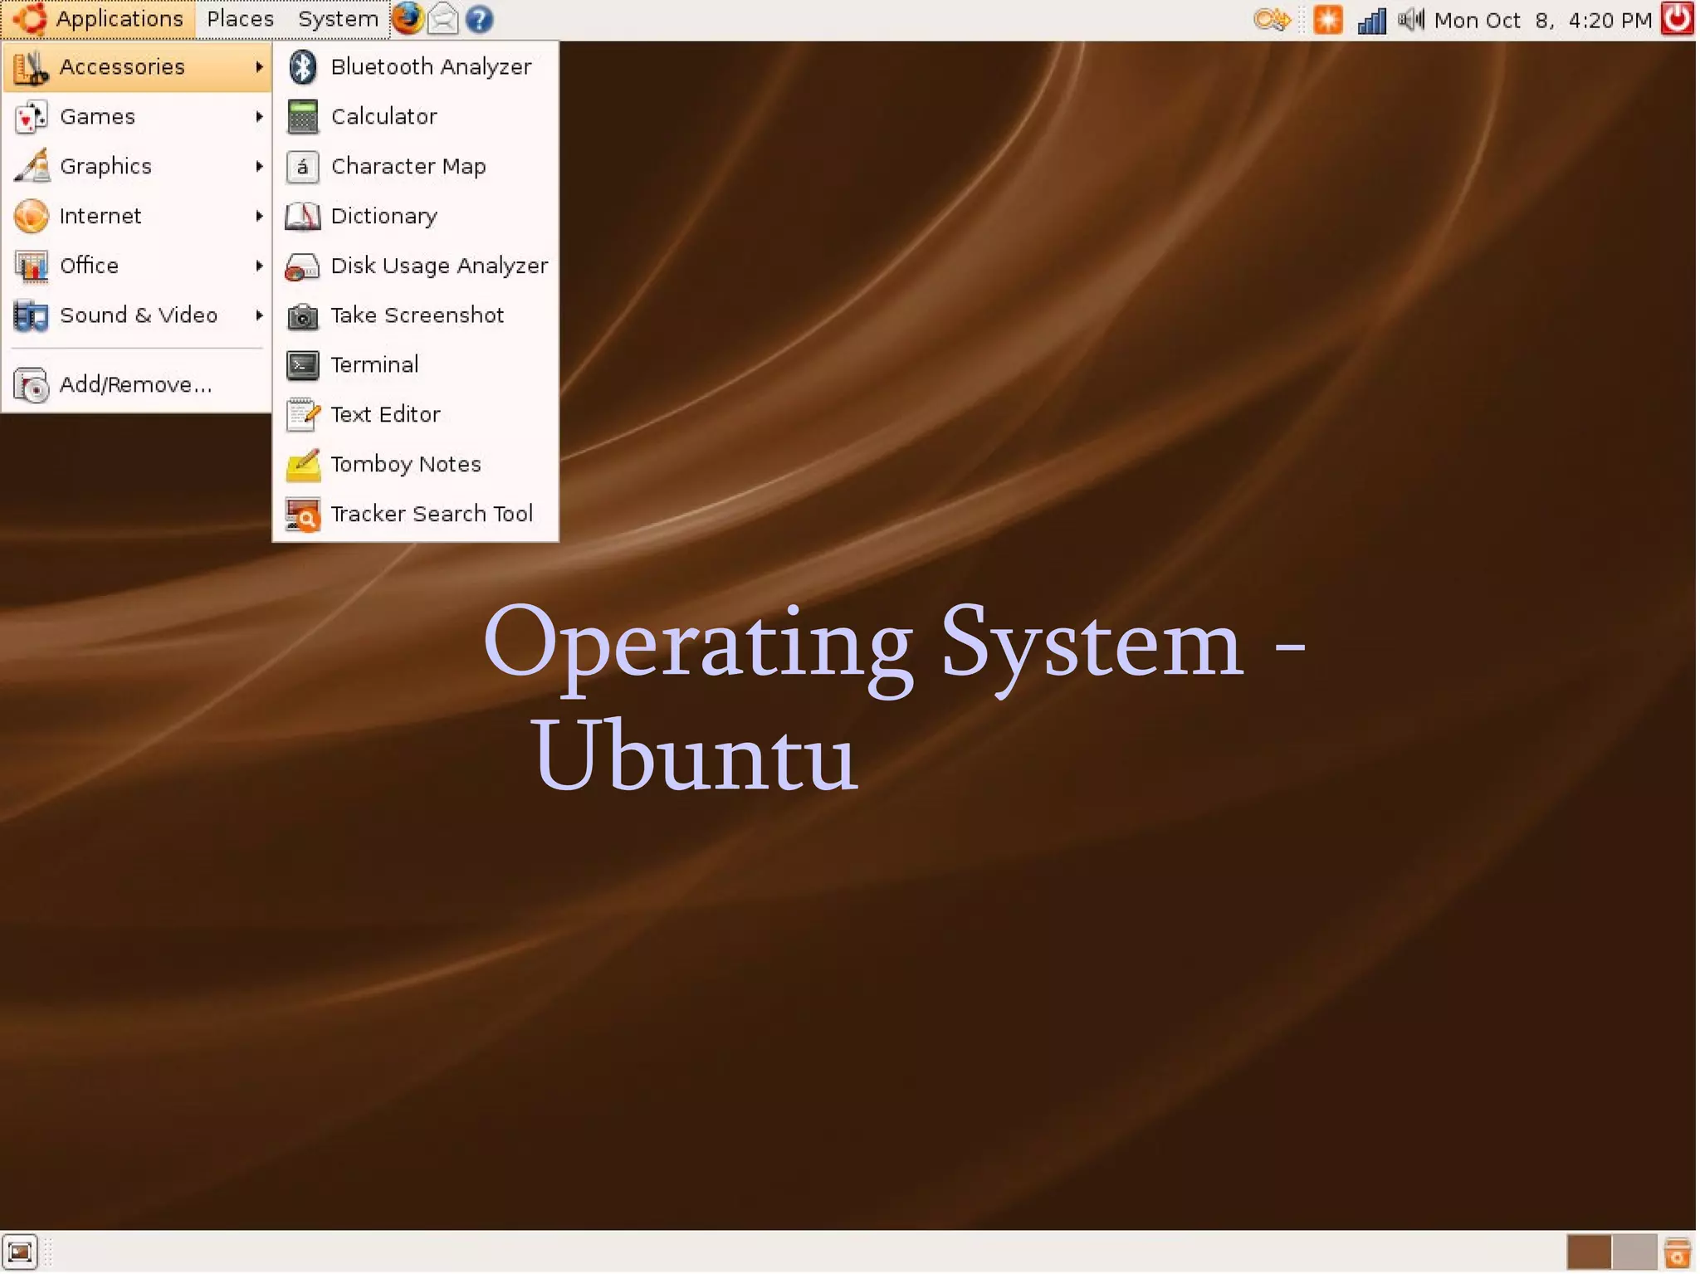The width and height of the screenshot is (1700, 1274).
Task: Expand the Games submenu arrow
Action: click(x=259, y=116)
